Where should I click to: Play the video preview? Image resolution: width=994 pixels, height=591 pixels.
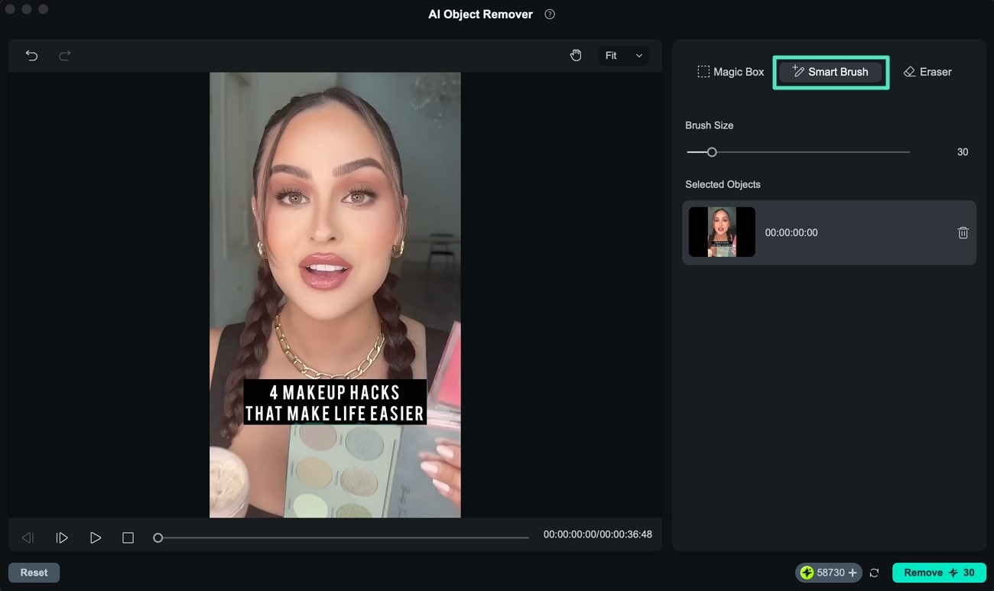pyautogui.click(x=96, y=537)
